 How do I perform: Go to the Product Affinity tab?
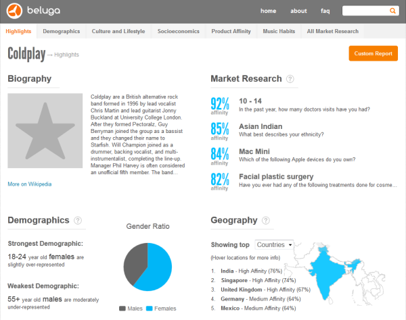pyautogui.click(x=231, y=31)
